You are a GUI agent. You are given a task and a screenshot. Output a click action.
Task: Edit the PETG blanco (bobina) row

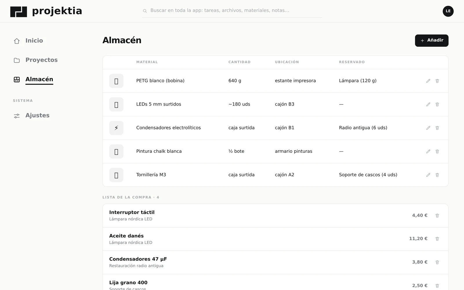point(428,81)
